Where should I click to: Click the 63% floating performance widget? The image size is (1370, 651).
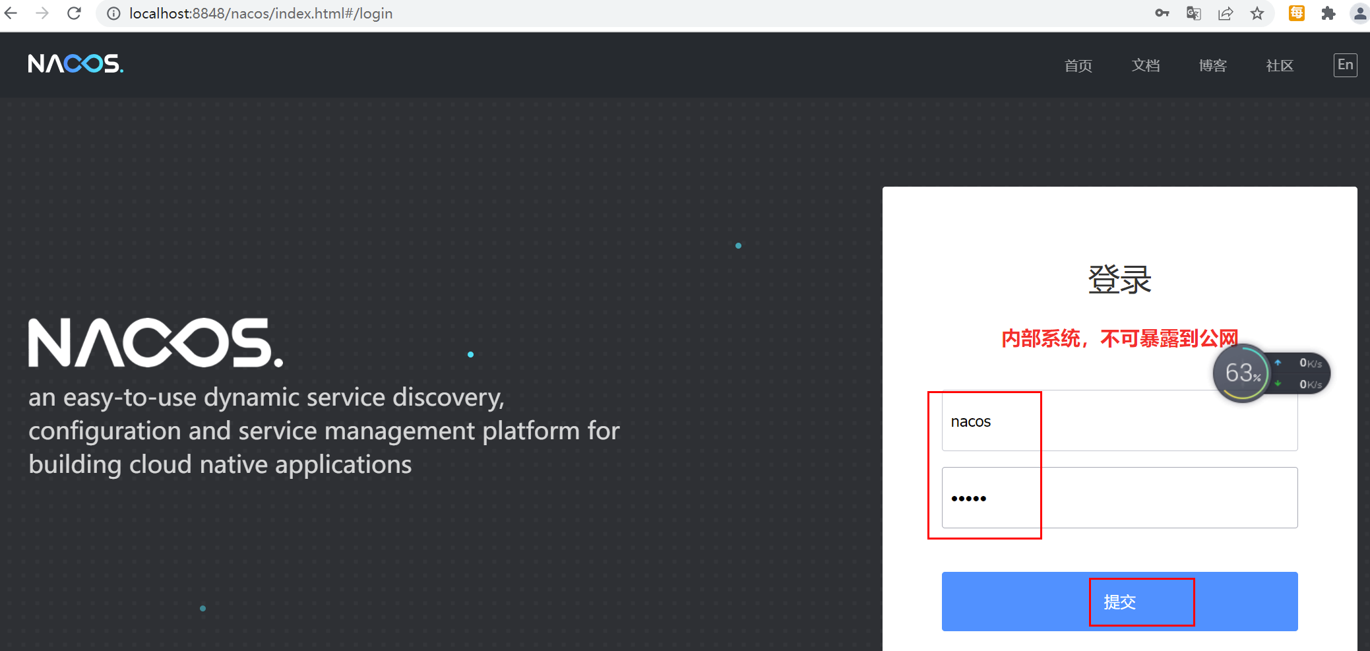(1243, 373)
